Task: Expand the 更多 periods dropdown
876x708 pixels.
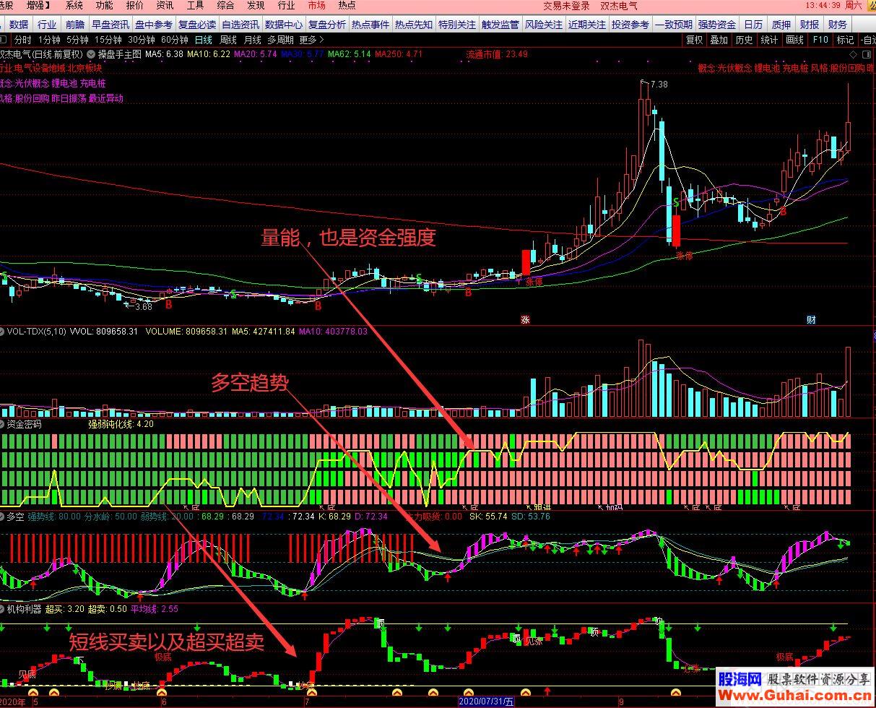Action: pyautogui.click(x=311, y=40)
